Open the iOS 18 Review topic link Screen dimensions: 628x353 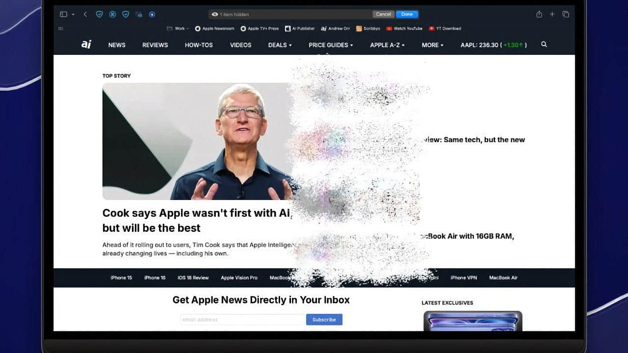[193, 277]
